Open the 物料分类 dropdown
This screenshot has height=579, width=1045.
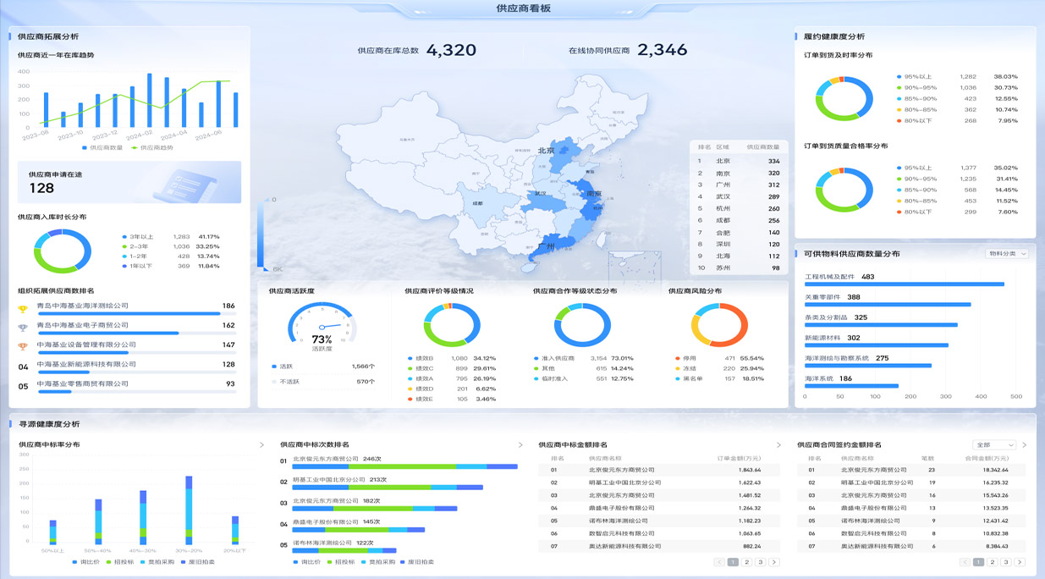click(1007, 254)
